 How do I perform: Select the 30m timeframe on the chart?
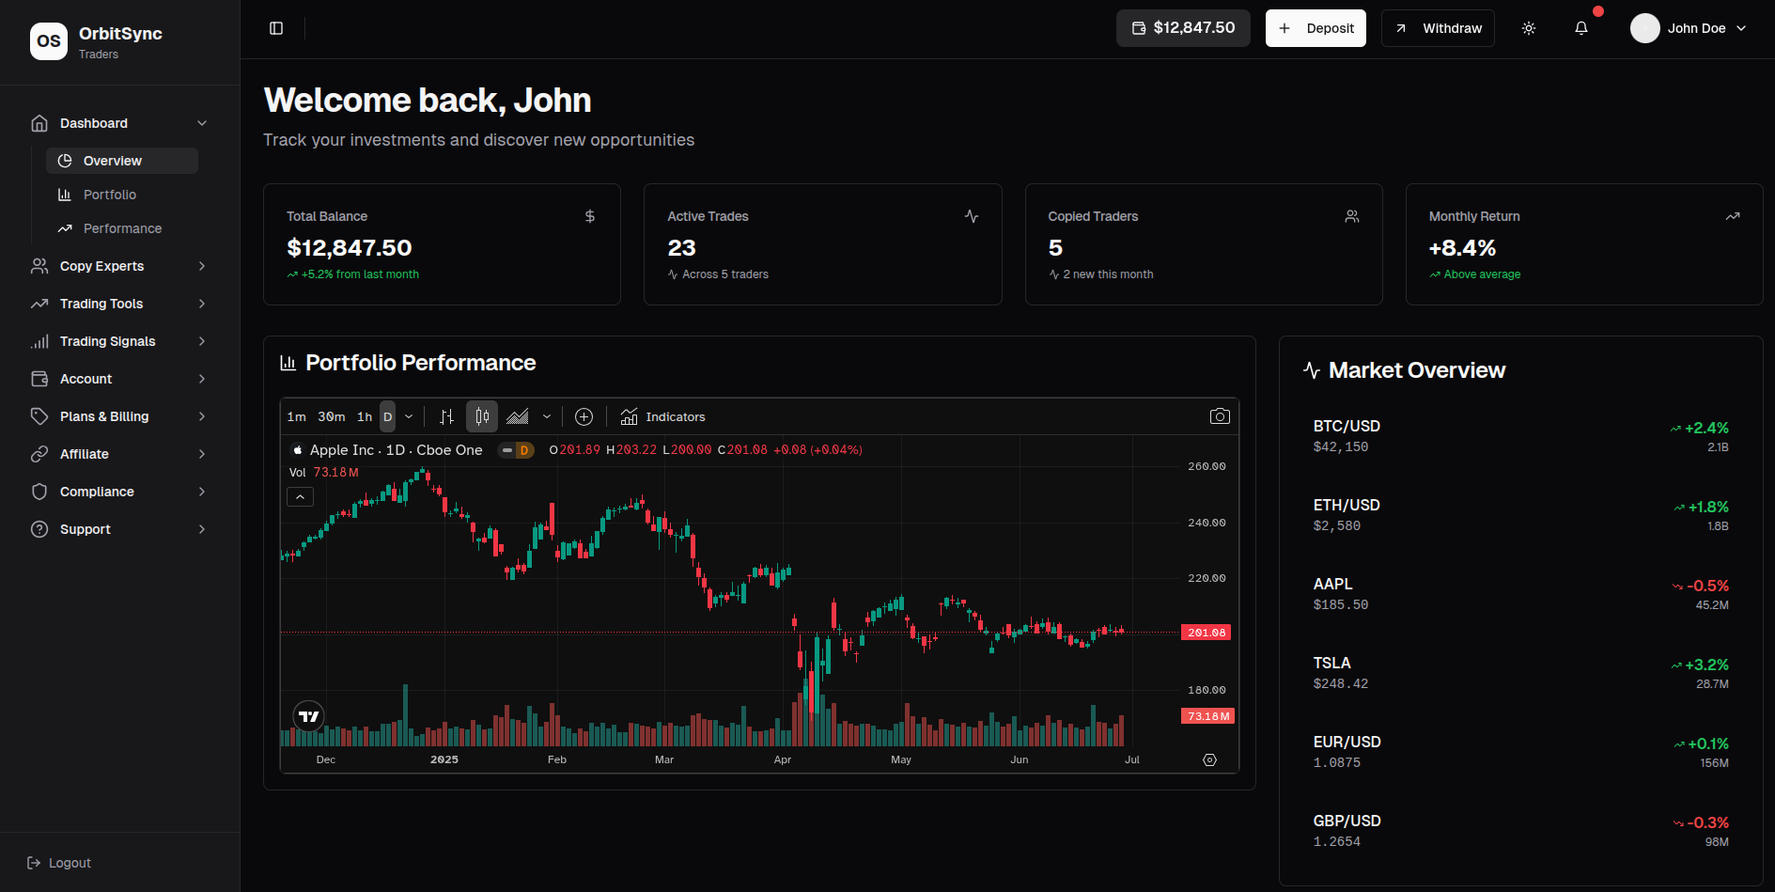[x=331, y=416]
